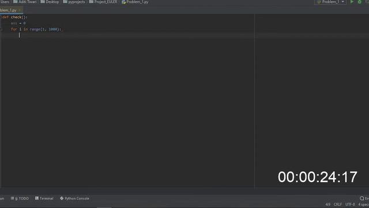369x208 pixels.
Task: Change the CRLF line separator setting
Action: pyautogui.click(x=338, y=204)
